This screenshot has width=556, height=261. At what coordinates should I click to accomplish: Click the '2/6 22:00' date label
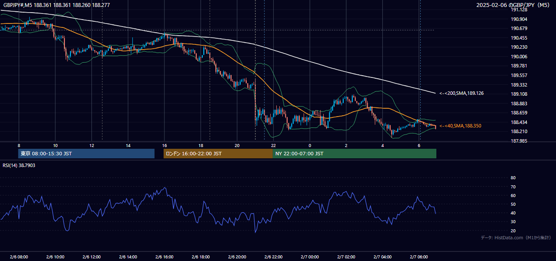click(x=273, y=257)
